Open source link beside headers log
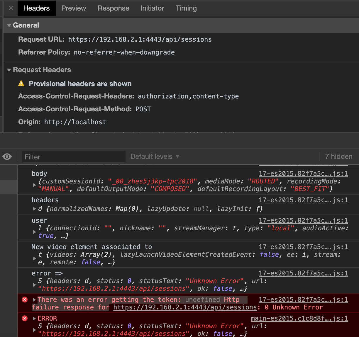 (303, 200)
